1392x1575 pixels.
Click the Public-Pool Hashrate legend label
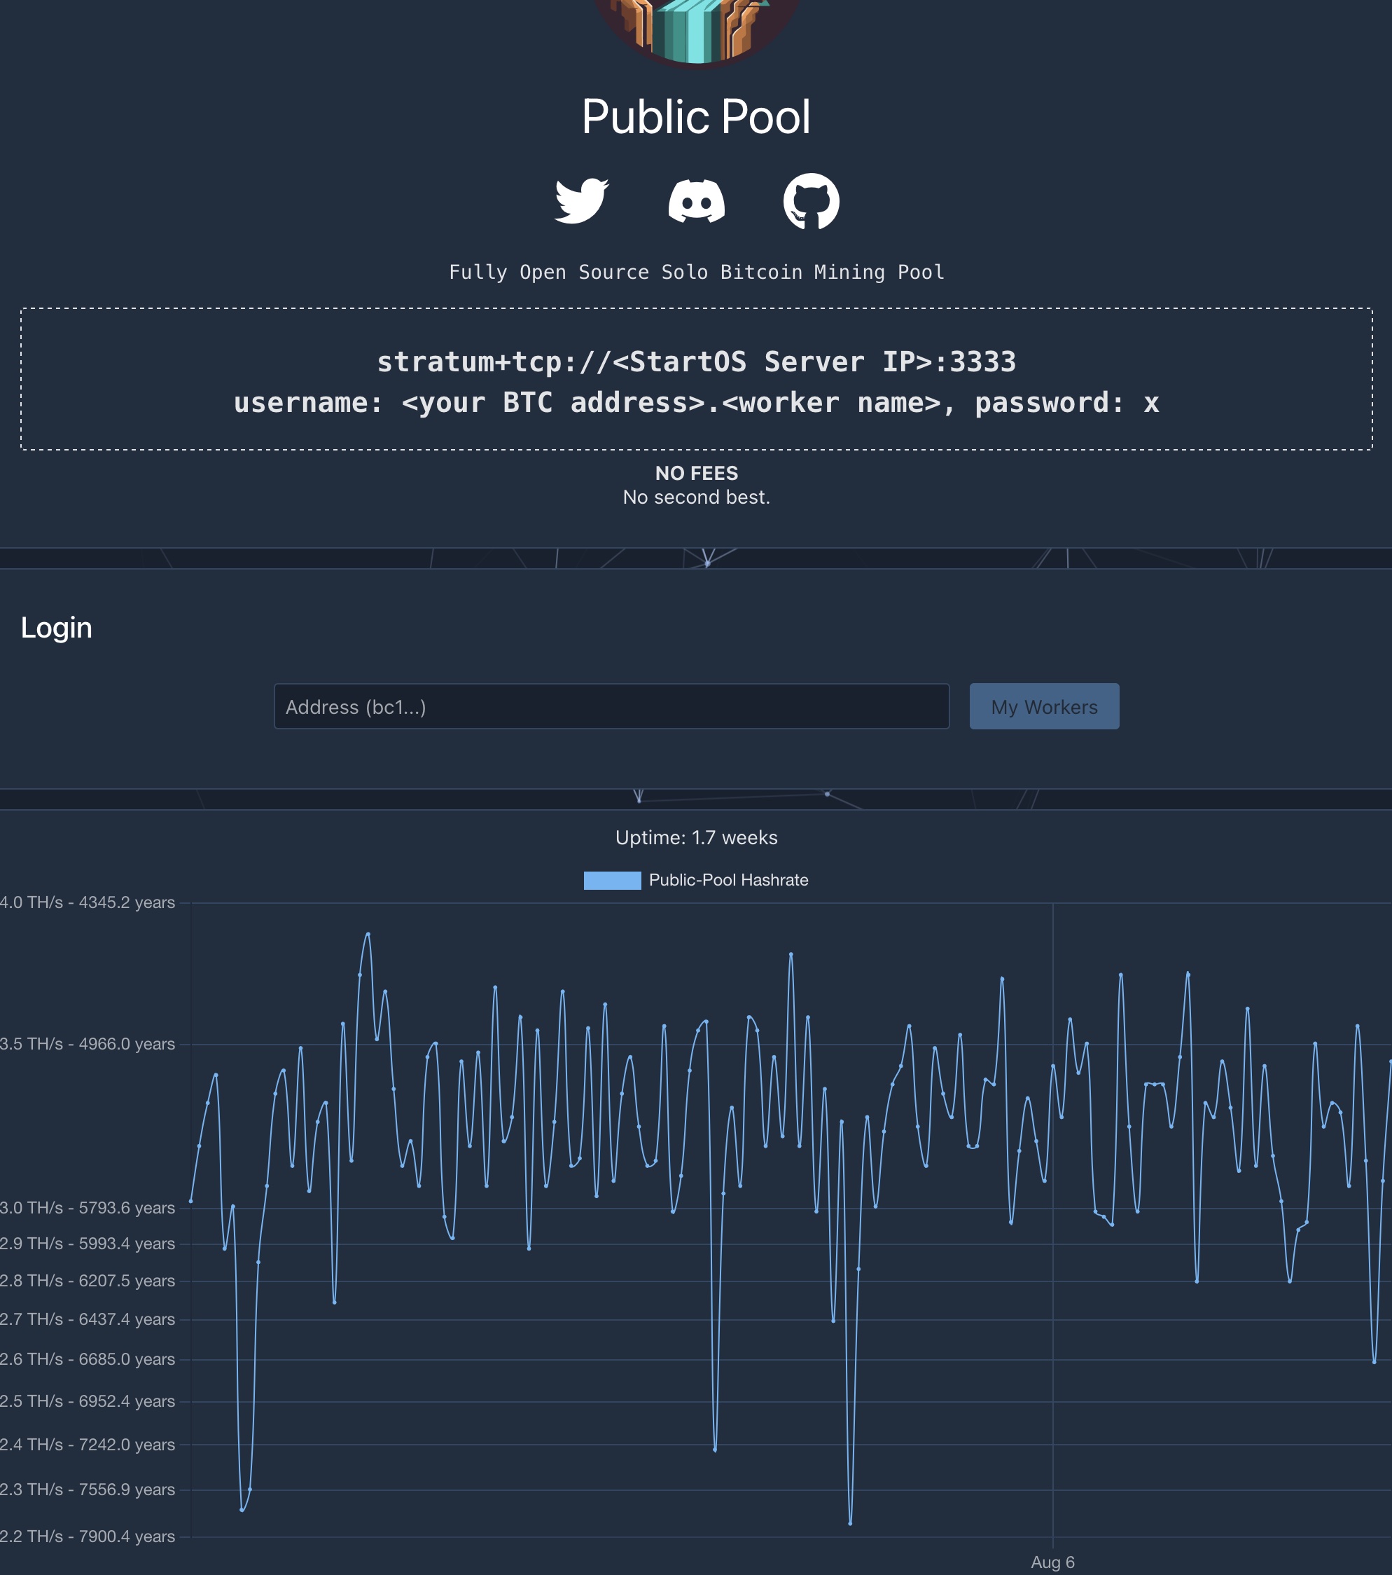click(x=728, y=880)
